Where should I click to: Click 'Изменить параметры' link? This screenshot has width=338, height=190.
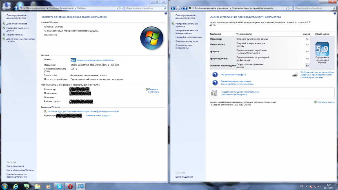tap(154, 90)
